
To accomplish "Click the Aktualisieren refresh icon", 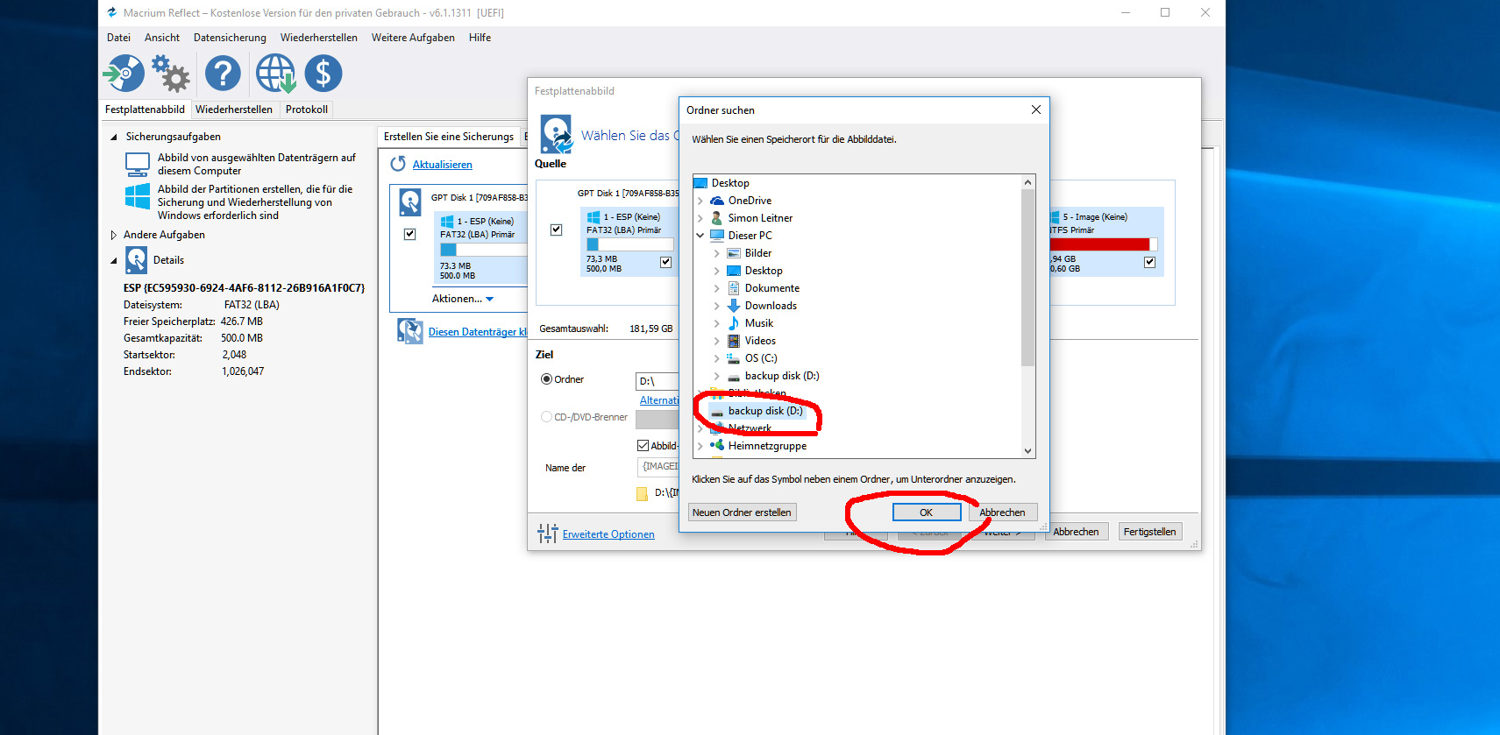I will tap(398, 164).
